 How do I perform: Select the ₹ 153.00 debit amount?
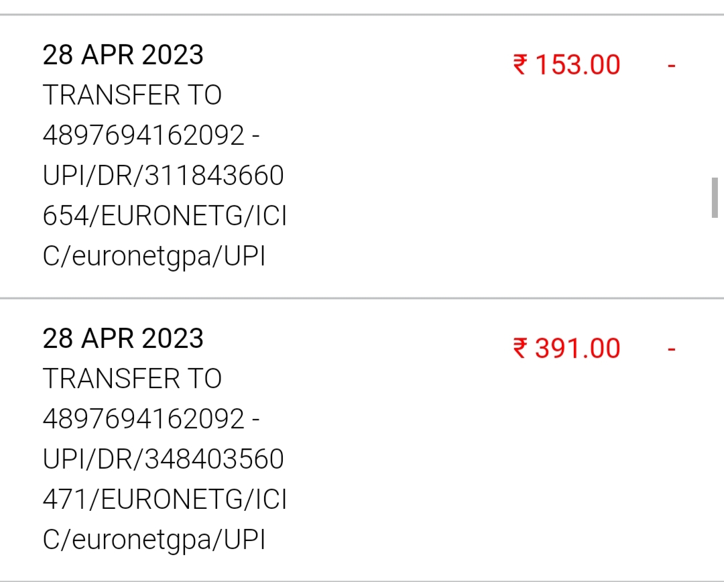(x=567, y=65)
